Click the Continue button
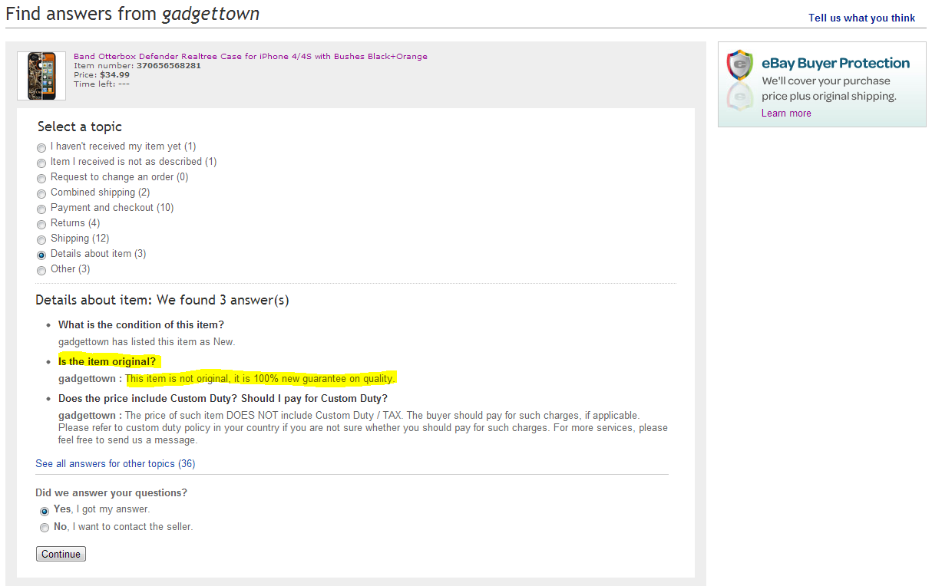 tap(61, 554)
